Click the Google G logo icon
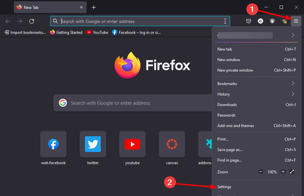This screenshot has width=304, height=196. click(x=63, y=103)
